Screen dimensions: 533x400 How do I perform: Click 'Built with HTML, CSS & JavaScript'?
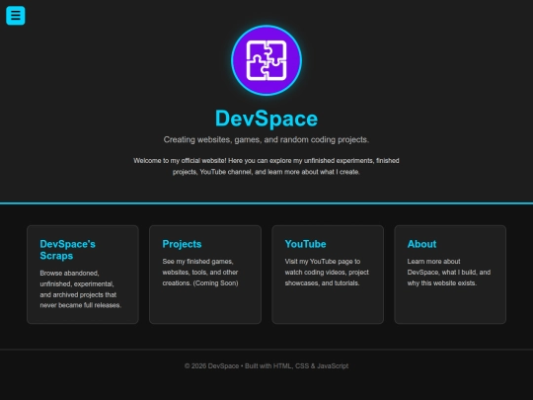click(x=296, y=366)
